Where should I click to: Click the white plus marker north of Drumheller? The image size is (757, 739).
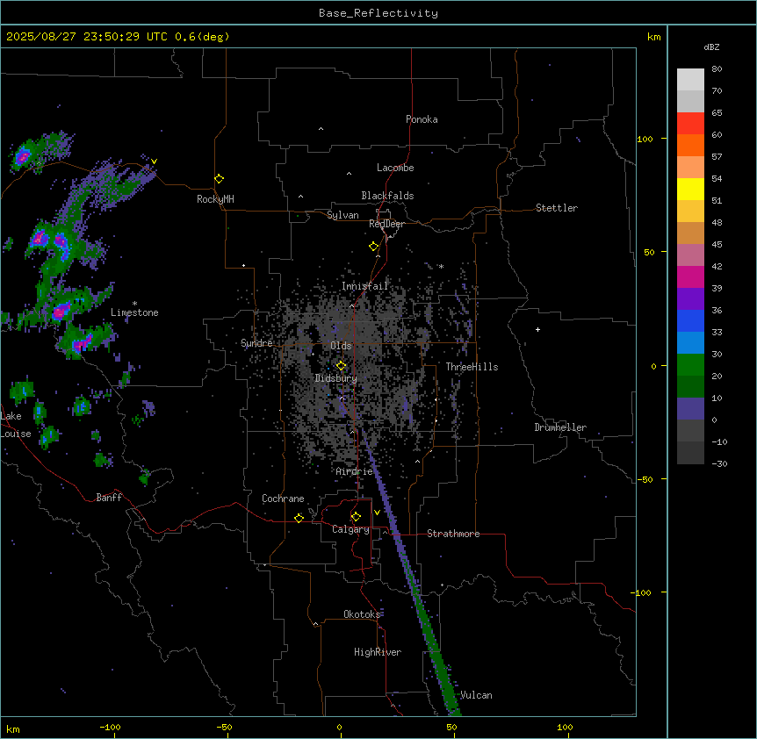(537, 329)
